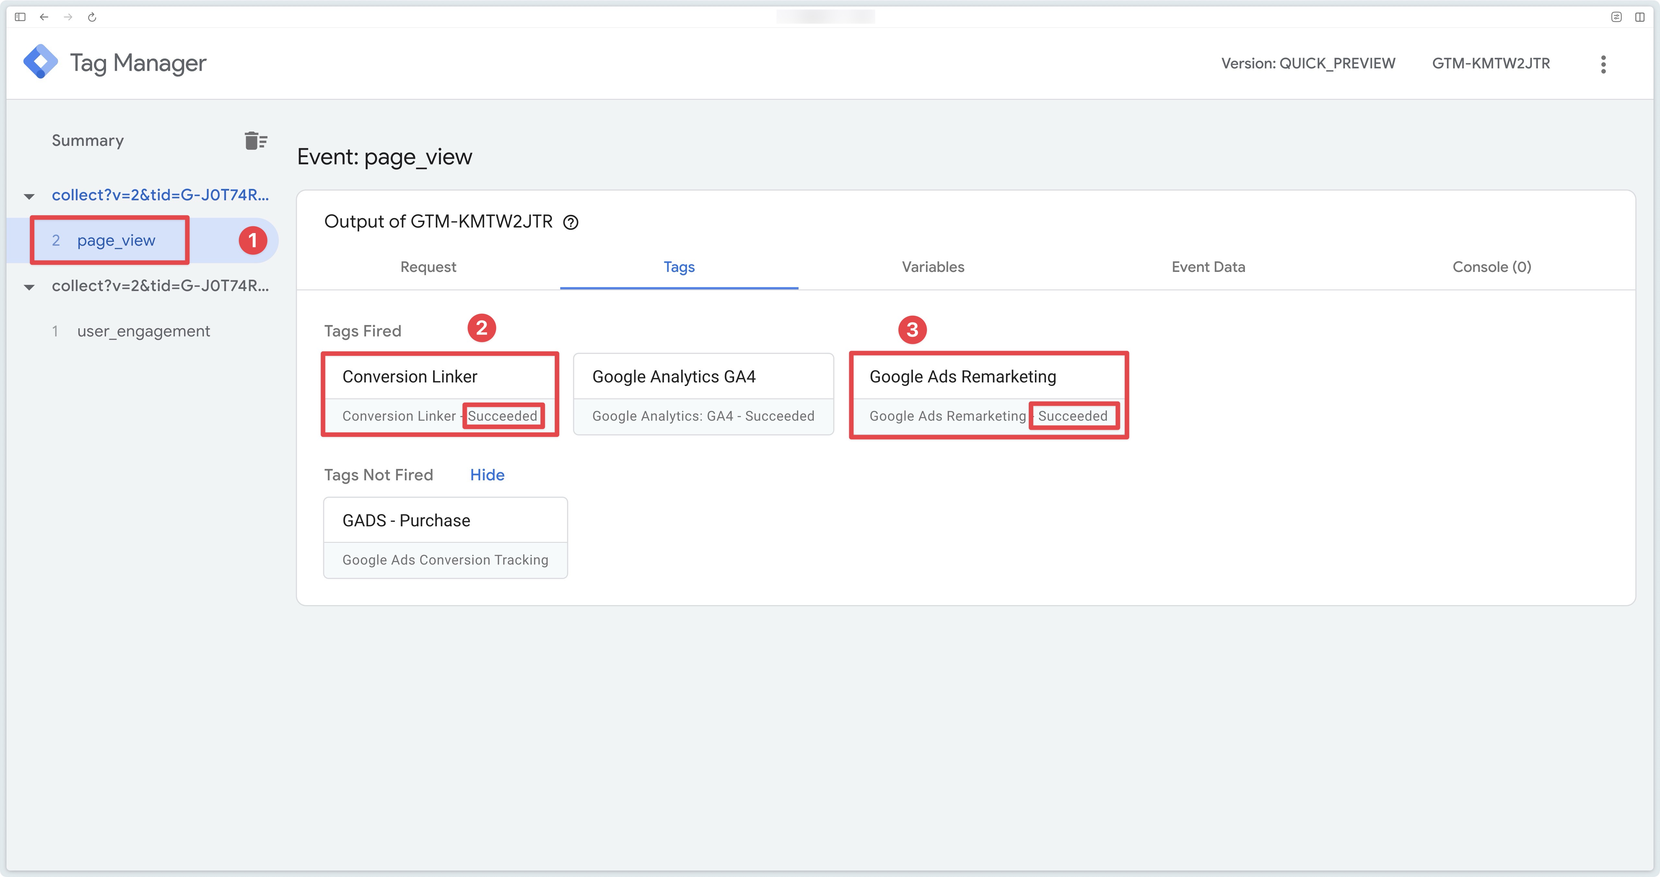Open the Google Ads Remarketing tag card
This screenshot has height=877, width=1660.
[989, 394]
